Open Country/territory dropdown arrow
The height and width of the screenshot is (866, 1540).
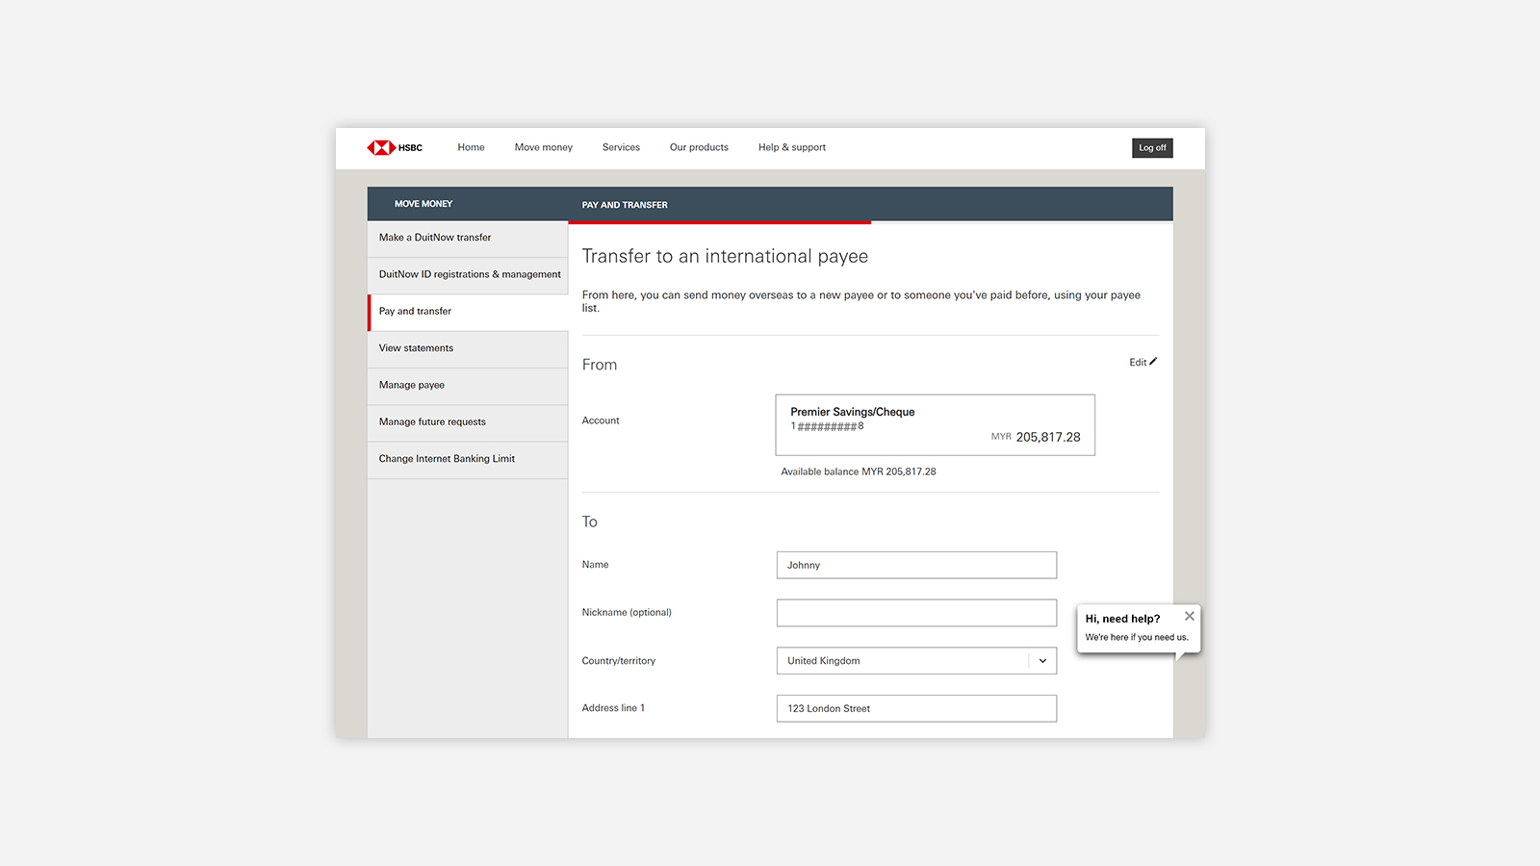click(x=1042, y=661)
